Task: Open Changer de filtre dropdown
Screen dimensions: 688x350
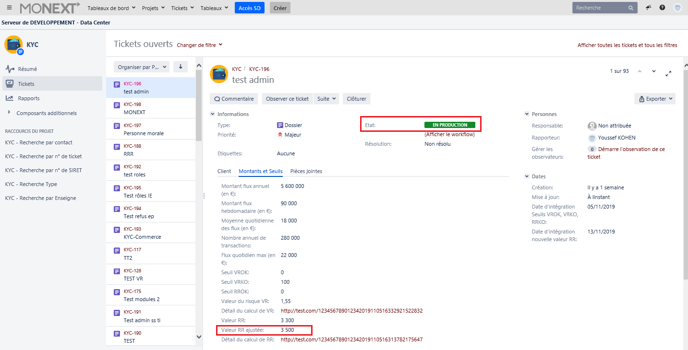Action: point(200,45)
